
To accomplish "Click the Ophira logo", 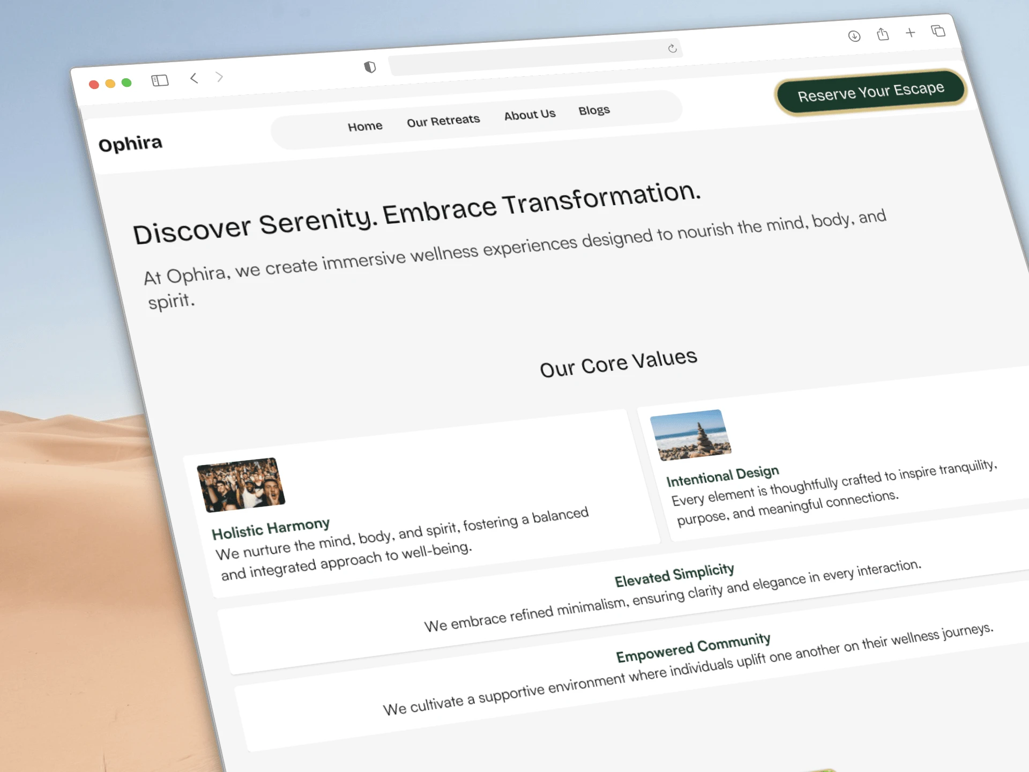I will click(130, 144).
